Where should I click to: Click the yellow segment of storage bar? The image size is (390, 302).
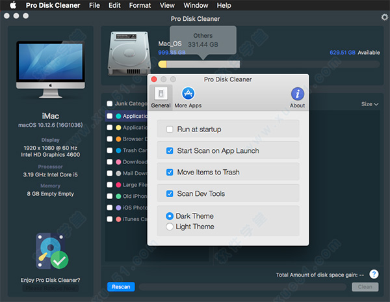[162, 64]
